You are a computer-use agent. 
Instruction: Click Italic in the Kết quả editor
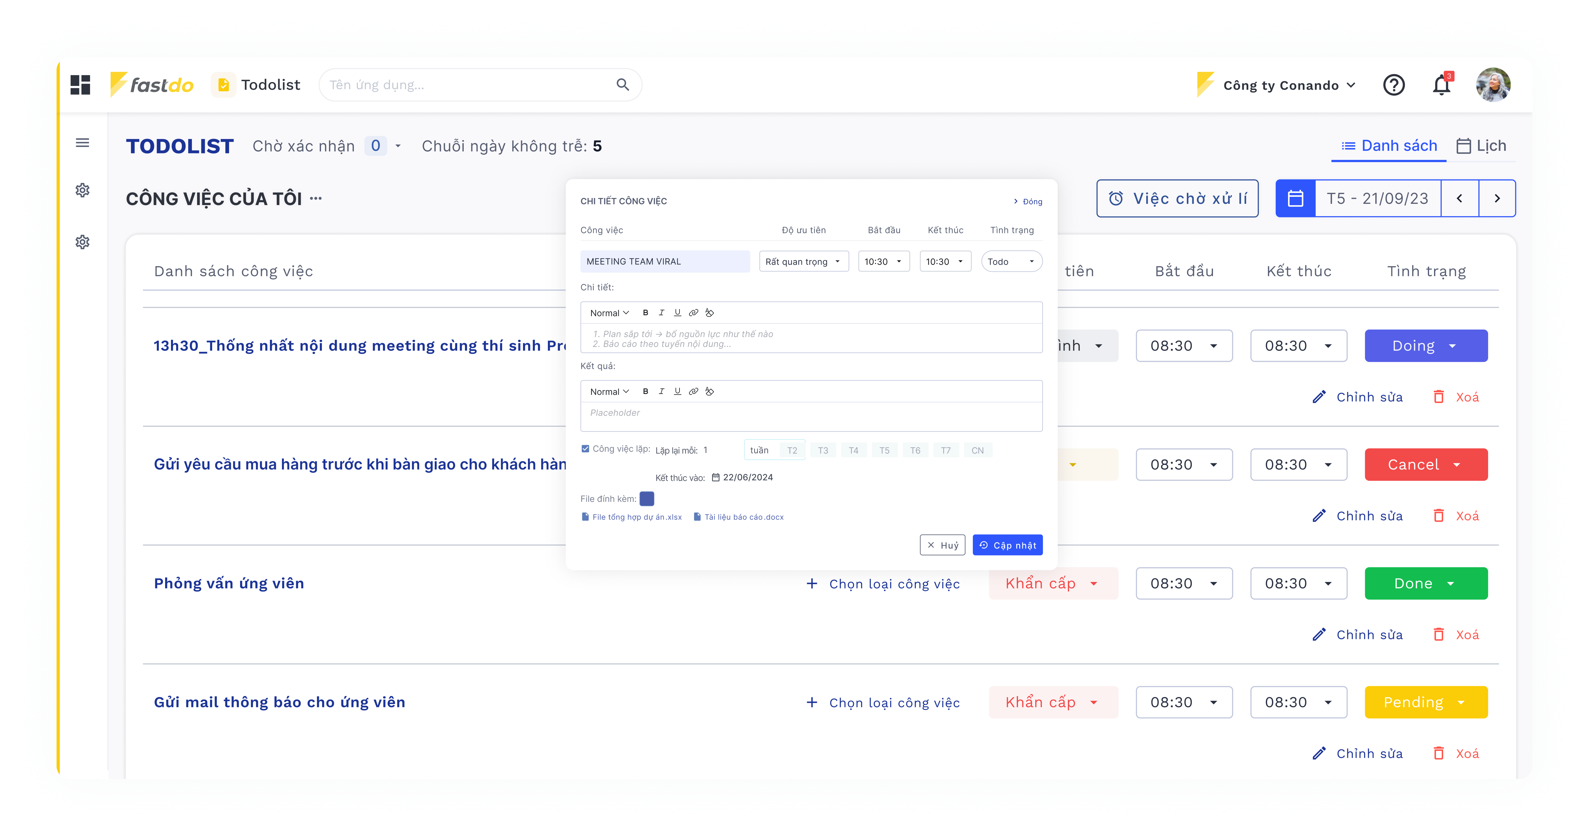(x=661, y=392)
